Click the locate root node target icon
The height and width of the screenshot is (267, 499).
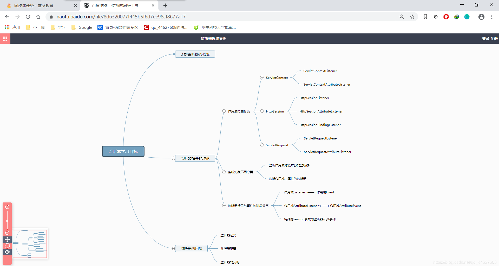click(x=7, y=245)
